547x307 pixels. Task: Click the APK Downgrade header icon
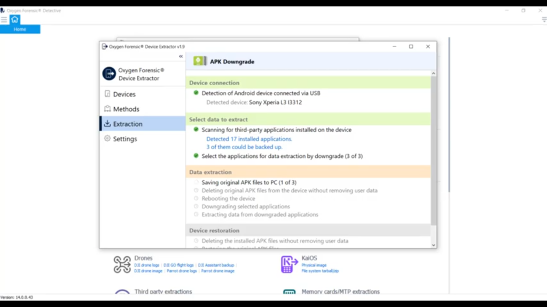[x=200, y=61]
